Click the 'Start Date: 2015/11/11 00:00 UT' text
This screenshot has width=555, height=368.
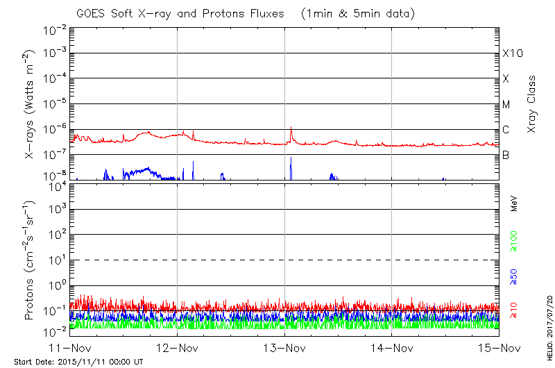(80, 362)
